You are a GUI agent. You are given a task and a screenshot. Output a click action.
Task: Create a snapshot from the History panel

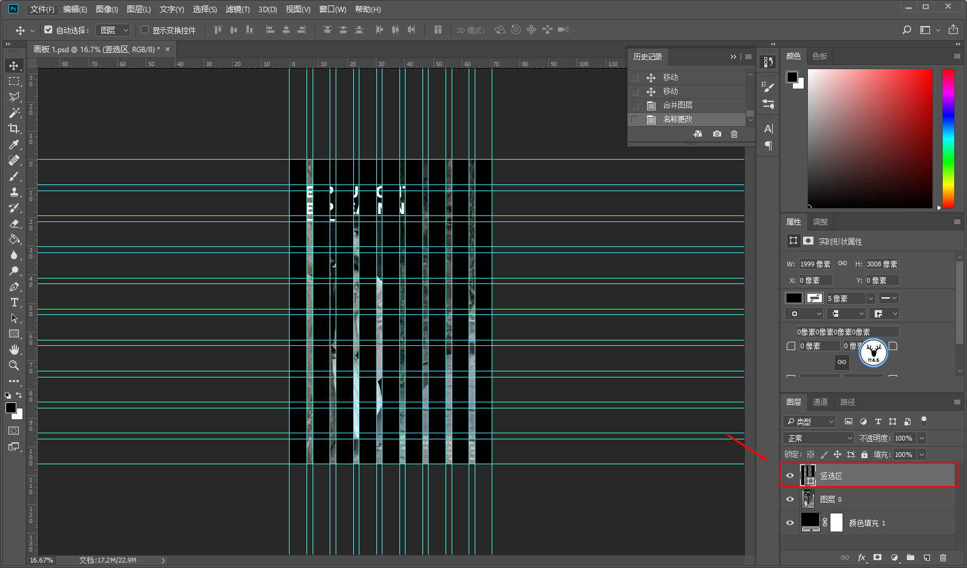717,134
